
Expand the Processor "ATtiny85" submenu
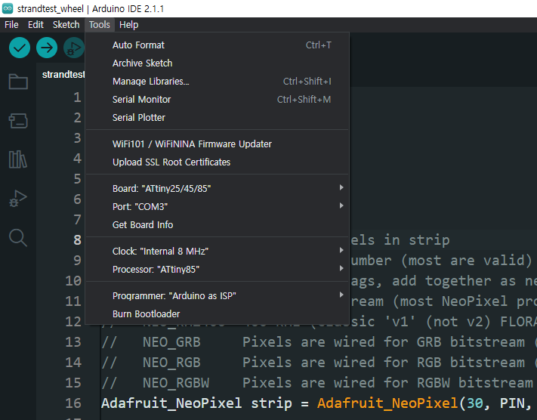coord(217,269)
